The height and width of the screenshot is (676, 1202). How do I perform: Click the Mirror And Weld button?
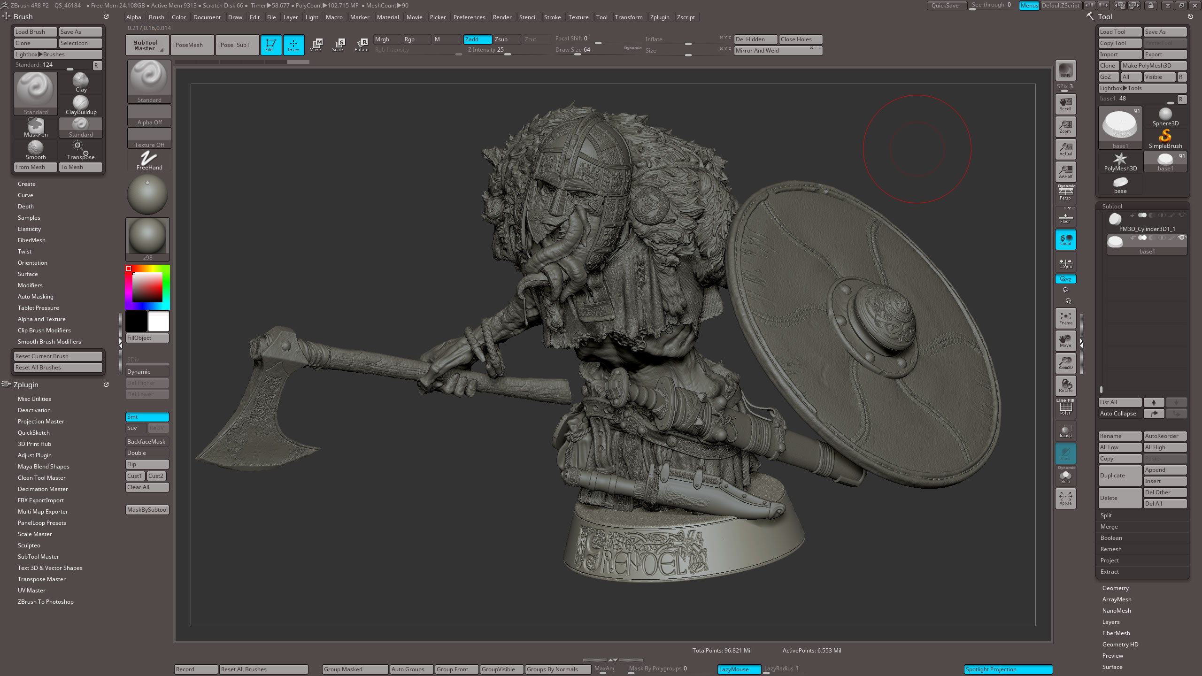tap(778, 51)
